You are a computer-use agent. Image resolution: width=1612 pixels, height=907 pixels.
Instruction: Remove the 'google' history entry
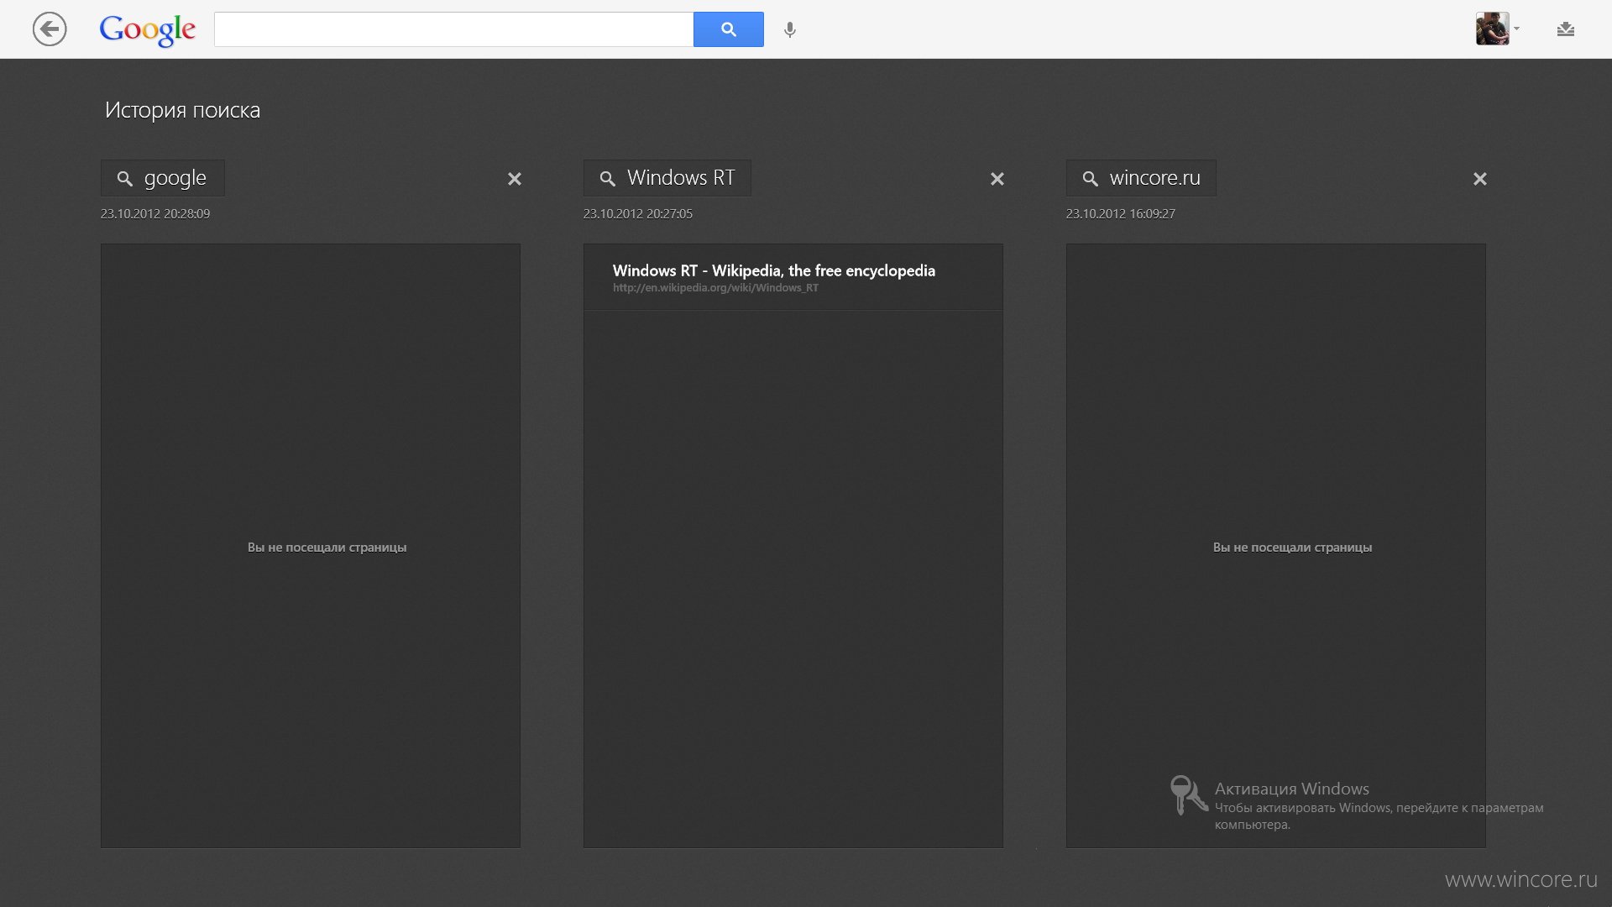[x=515, y=179]
